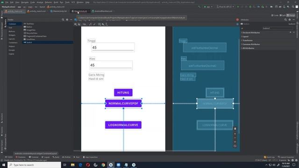Switch to Design view mode
This screenshot has width=299, height=168.
click(291, 15)
